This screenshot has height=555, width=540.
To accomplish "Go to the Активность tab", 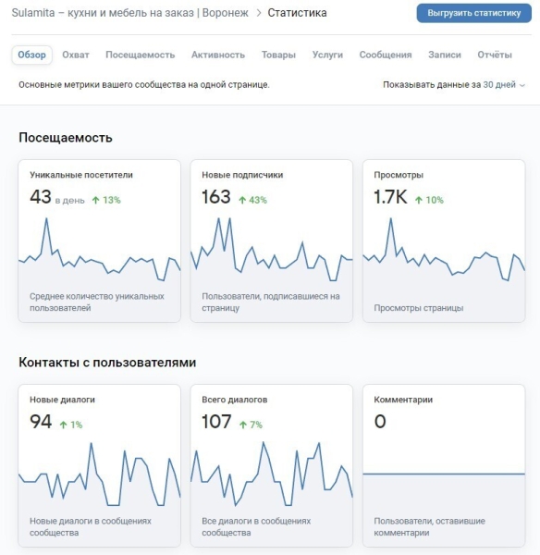I will coord(218,55).
